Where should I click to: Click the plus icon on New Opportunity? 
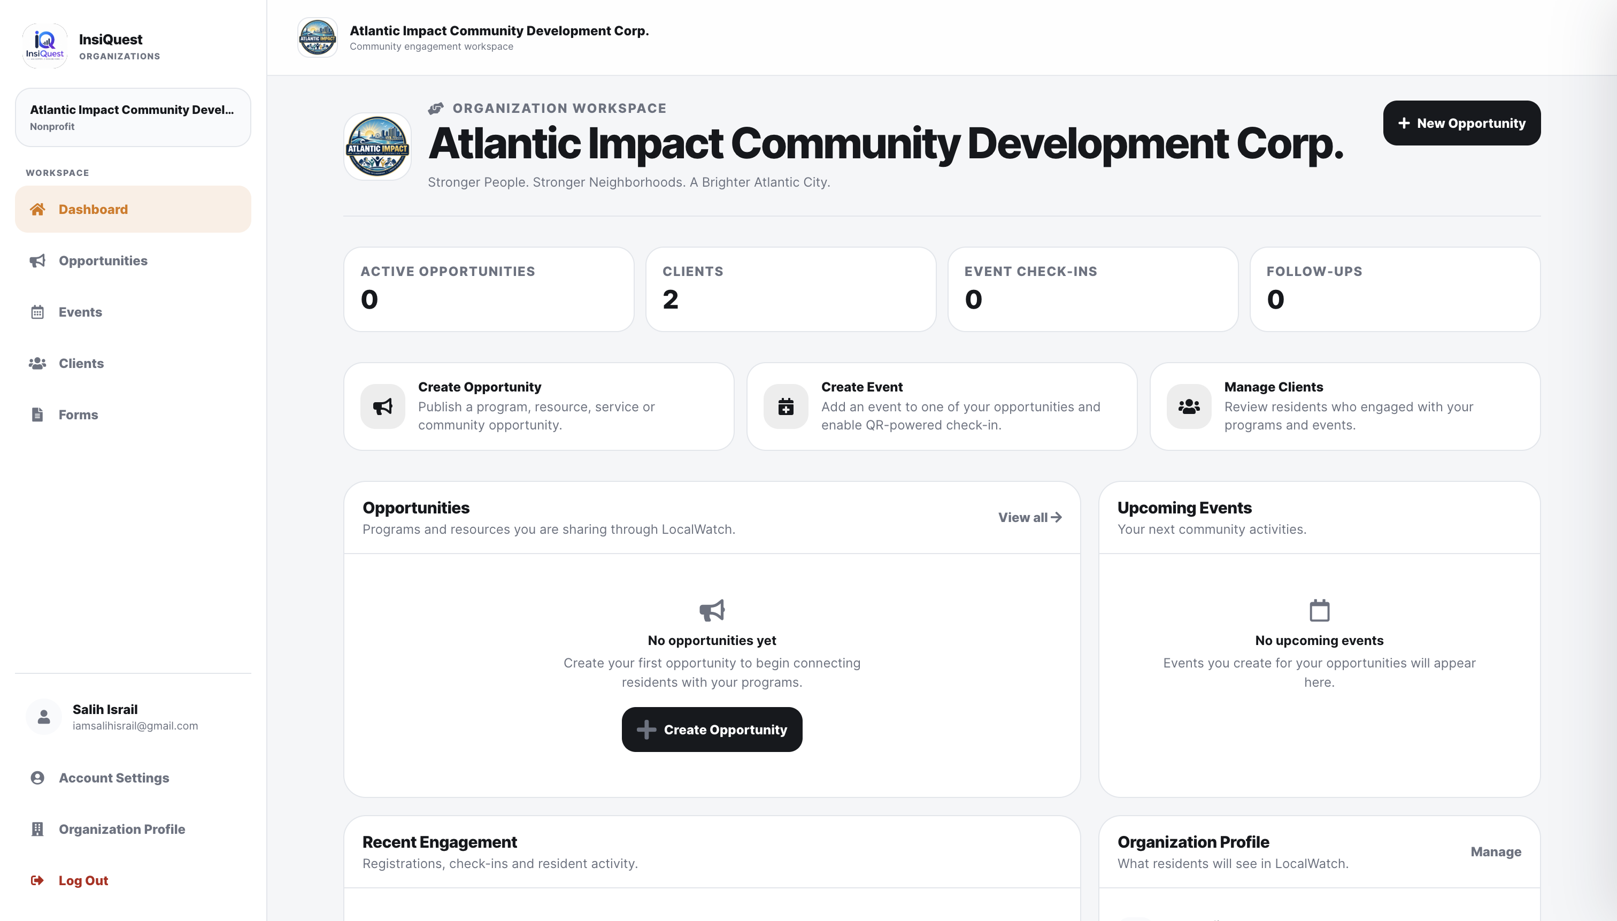[x=1403, y=122]
